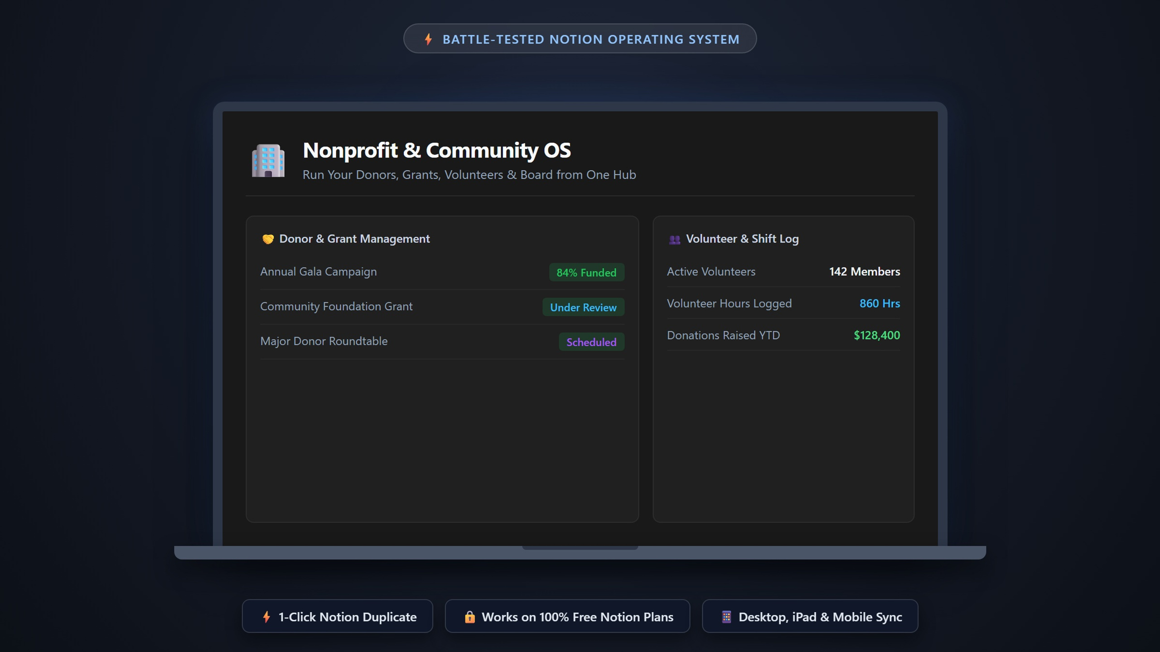This screenshot has height=652, width=1160.
Task: Click the device icon in Desktop, iPad & Mobile Sync
Action: point(726,617)
